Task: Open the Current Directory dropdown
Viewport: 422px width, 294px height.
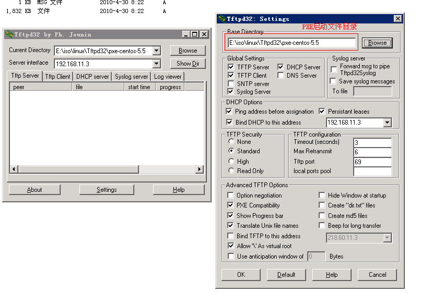Action: [x=156, y=51]
